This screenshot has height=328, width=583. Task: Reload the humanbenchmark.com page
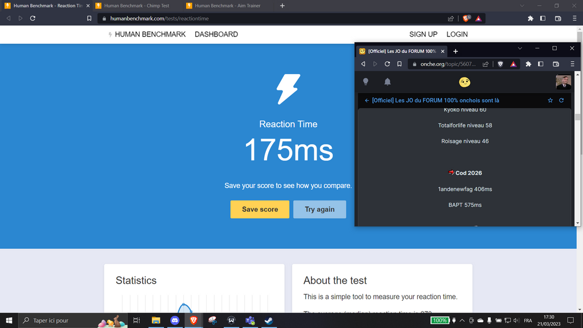[x=32, y=18]
